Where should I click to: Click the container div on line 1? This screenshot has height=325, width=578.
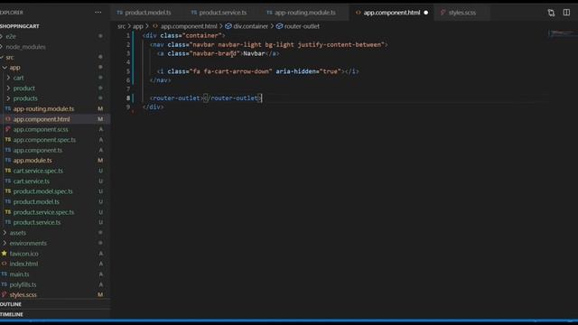click(x=183, y=36)
